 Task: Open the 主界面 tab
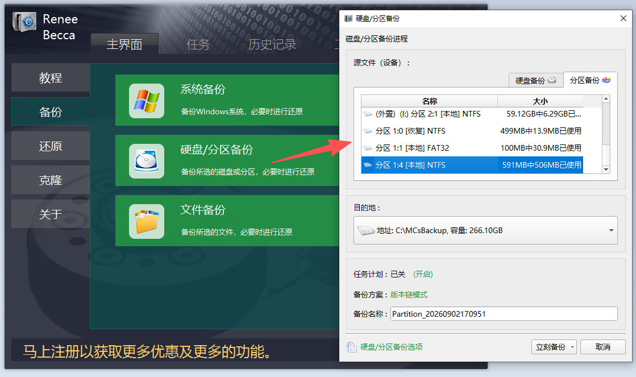(124, 44)
